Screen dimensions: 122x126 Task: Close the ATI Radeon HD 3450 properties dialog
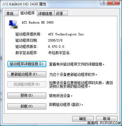coord(114,3)
